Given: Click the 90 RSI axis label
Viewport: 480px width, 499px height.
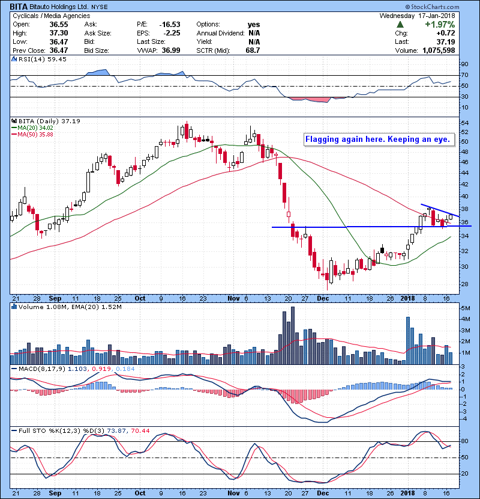Looking at the screenshot, I should 464,64.
